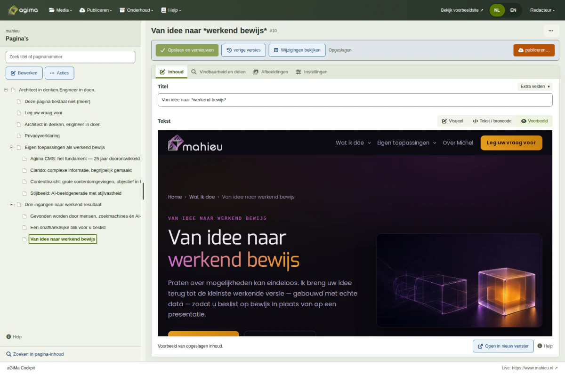The width and height of the screenshot is (565, 374).
Task: Collapse the Architect in denken.Engineer in doen. node
Action: tap(6, 90)
